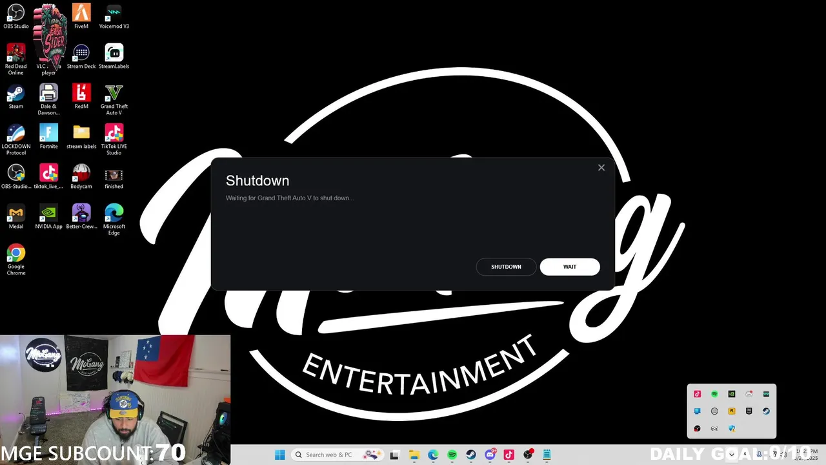This screenshot has width=826, height=465.
Task: Click the SHUTDOWN button in the dialog
Action: 506,267
